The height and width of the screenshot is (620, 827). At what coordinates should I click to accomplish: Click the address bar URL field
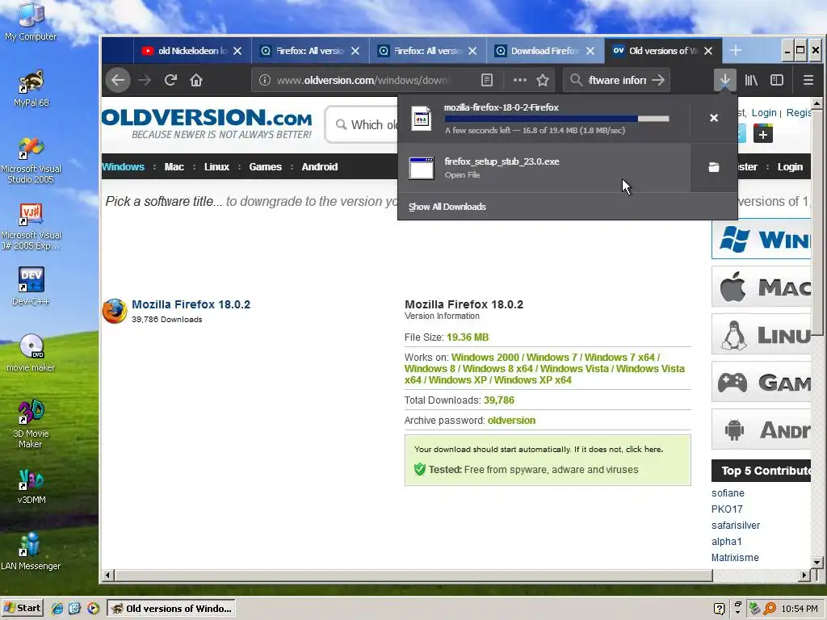click(x=363, y=80)
